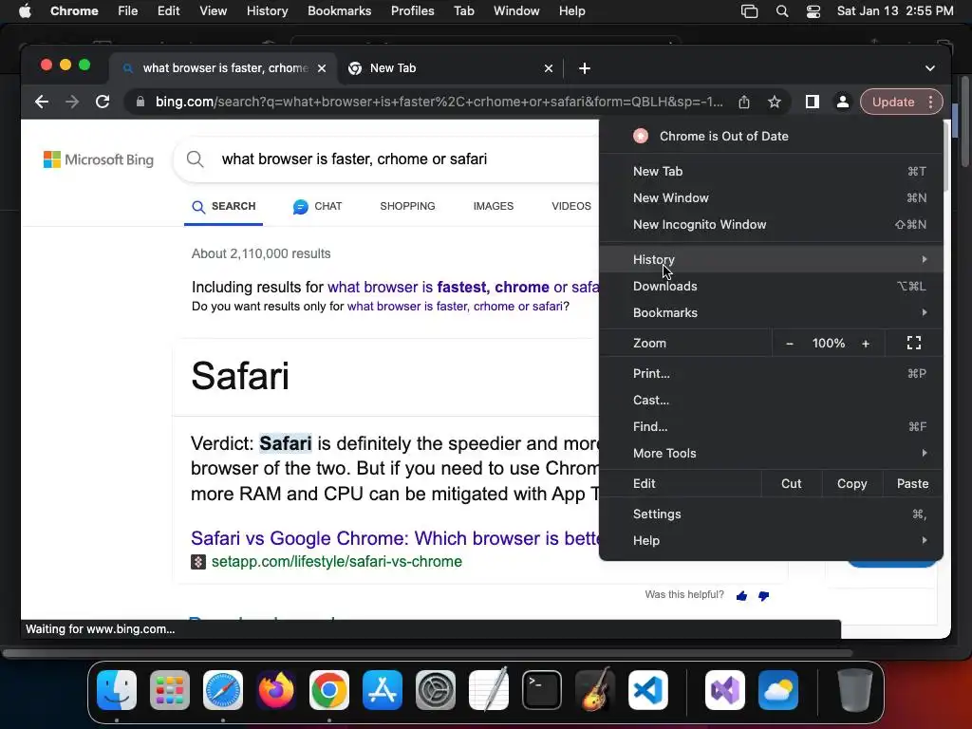Reload the current Bing page
The height and width of the screenshot is (729, 972).
pyautogui.click(x=103, y=102)
